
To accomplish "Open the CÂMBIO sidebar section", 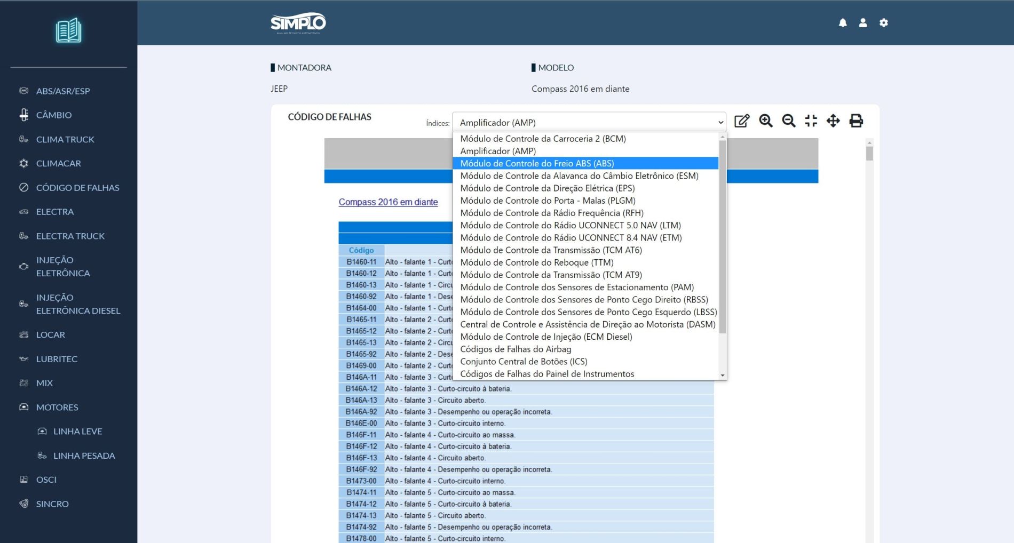I will tap(54, 115).
